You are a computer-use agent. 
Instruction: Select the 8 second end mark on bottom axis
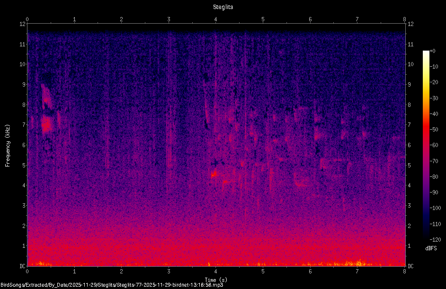[x=405, y=271]
